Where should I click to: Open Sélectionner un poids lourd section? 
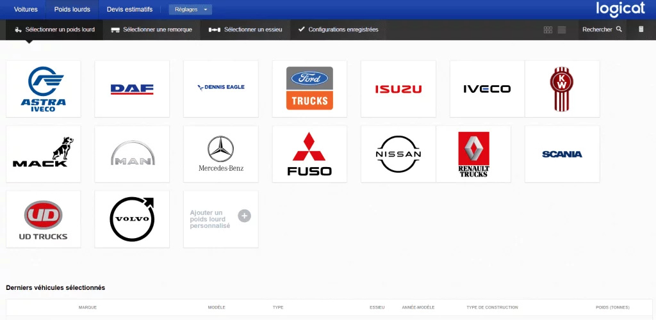click(54, 29)
